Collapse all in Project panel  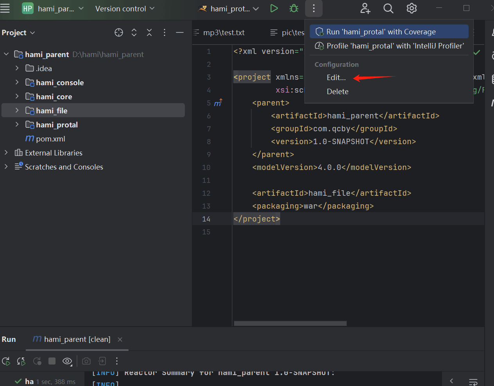(149, 32)
